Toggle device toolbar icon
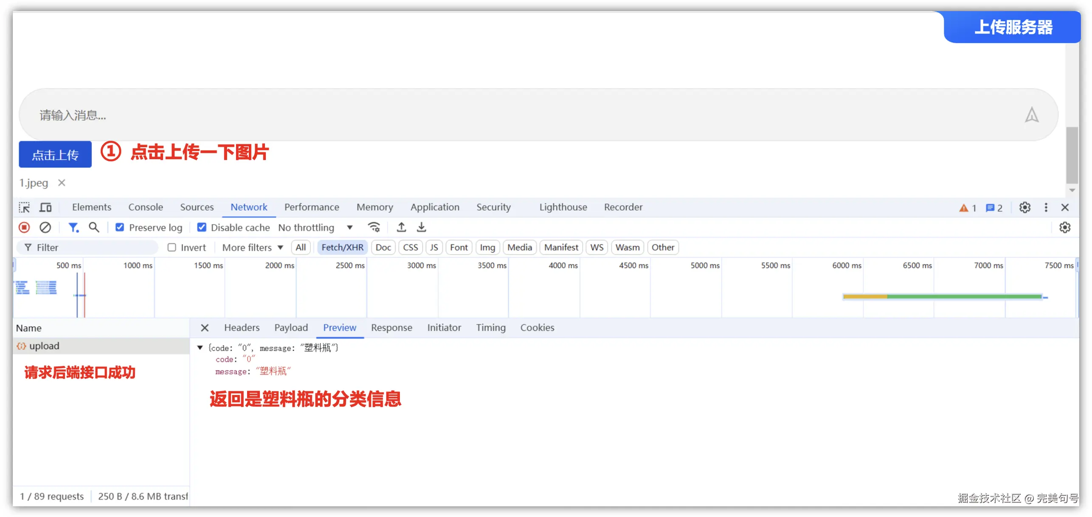The image size is (1092, 517). (45, 207)
